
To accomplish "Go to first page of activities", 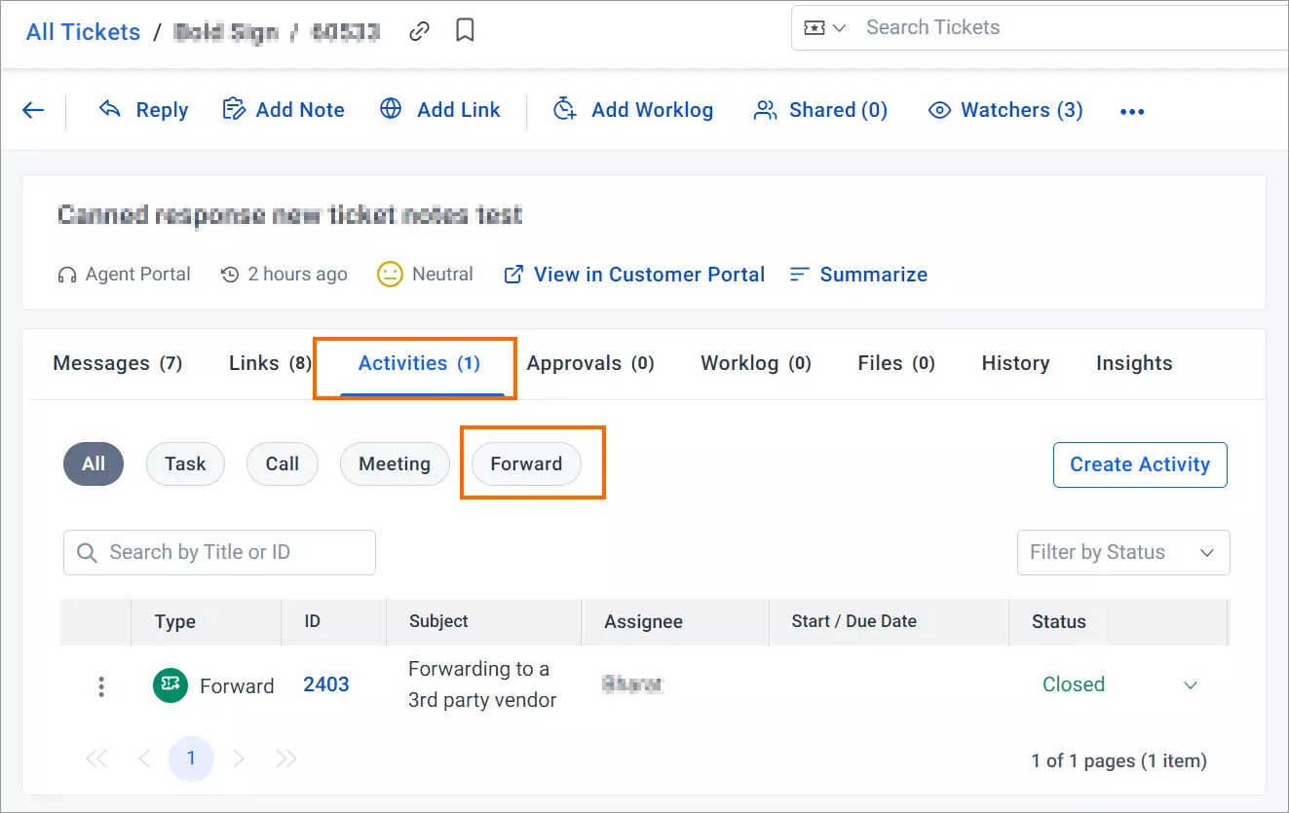I will point(96,759).
